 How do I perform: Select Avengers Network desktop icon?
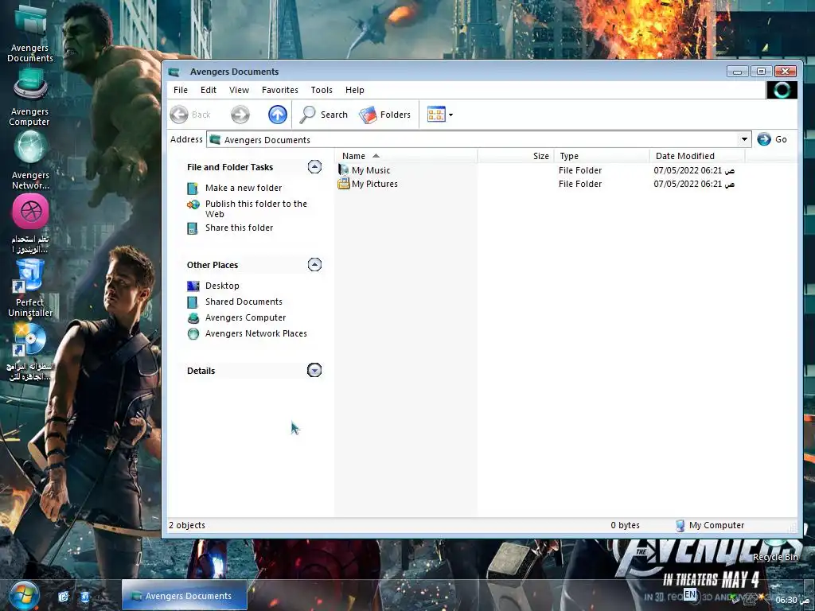tap(30, 159)
